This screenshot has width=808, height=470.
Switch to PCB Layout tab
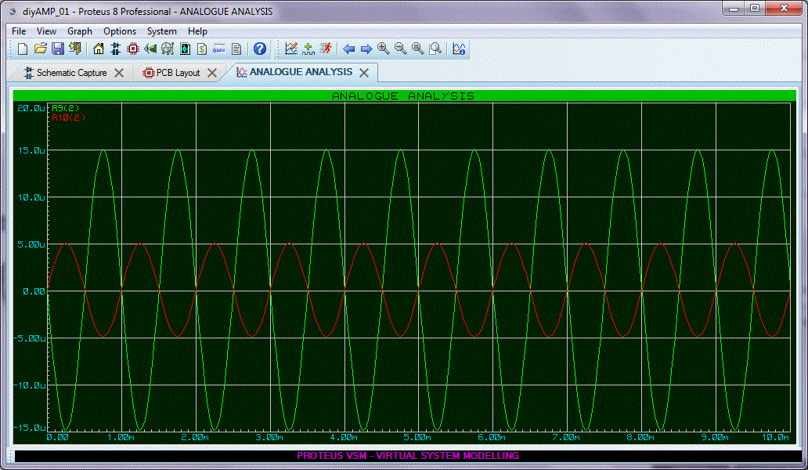[176, 73]
